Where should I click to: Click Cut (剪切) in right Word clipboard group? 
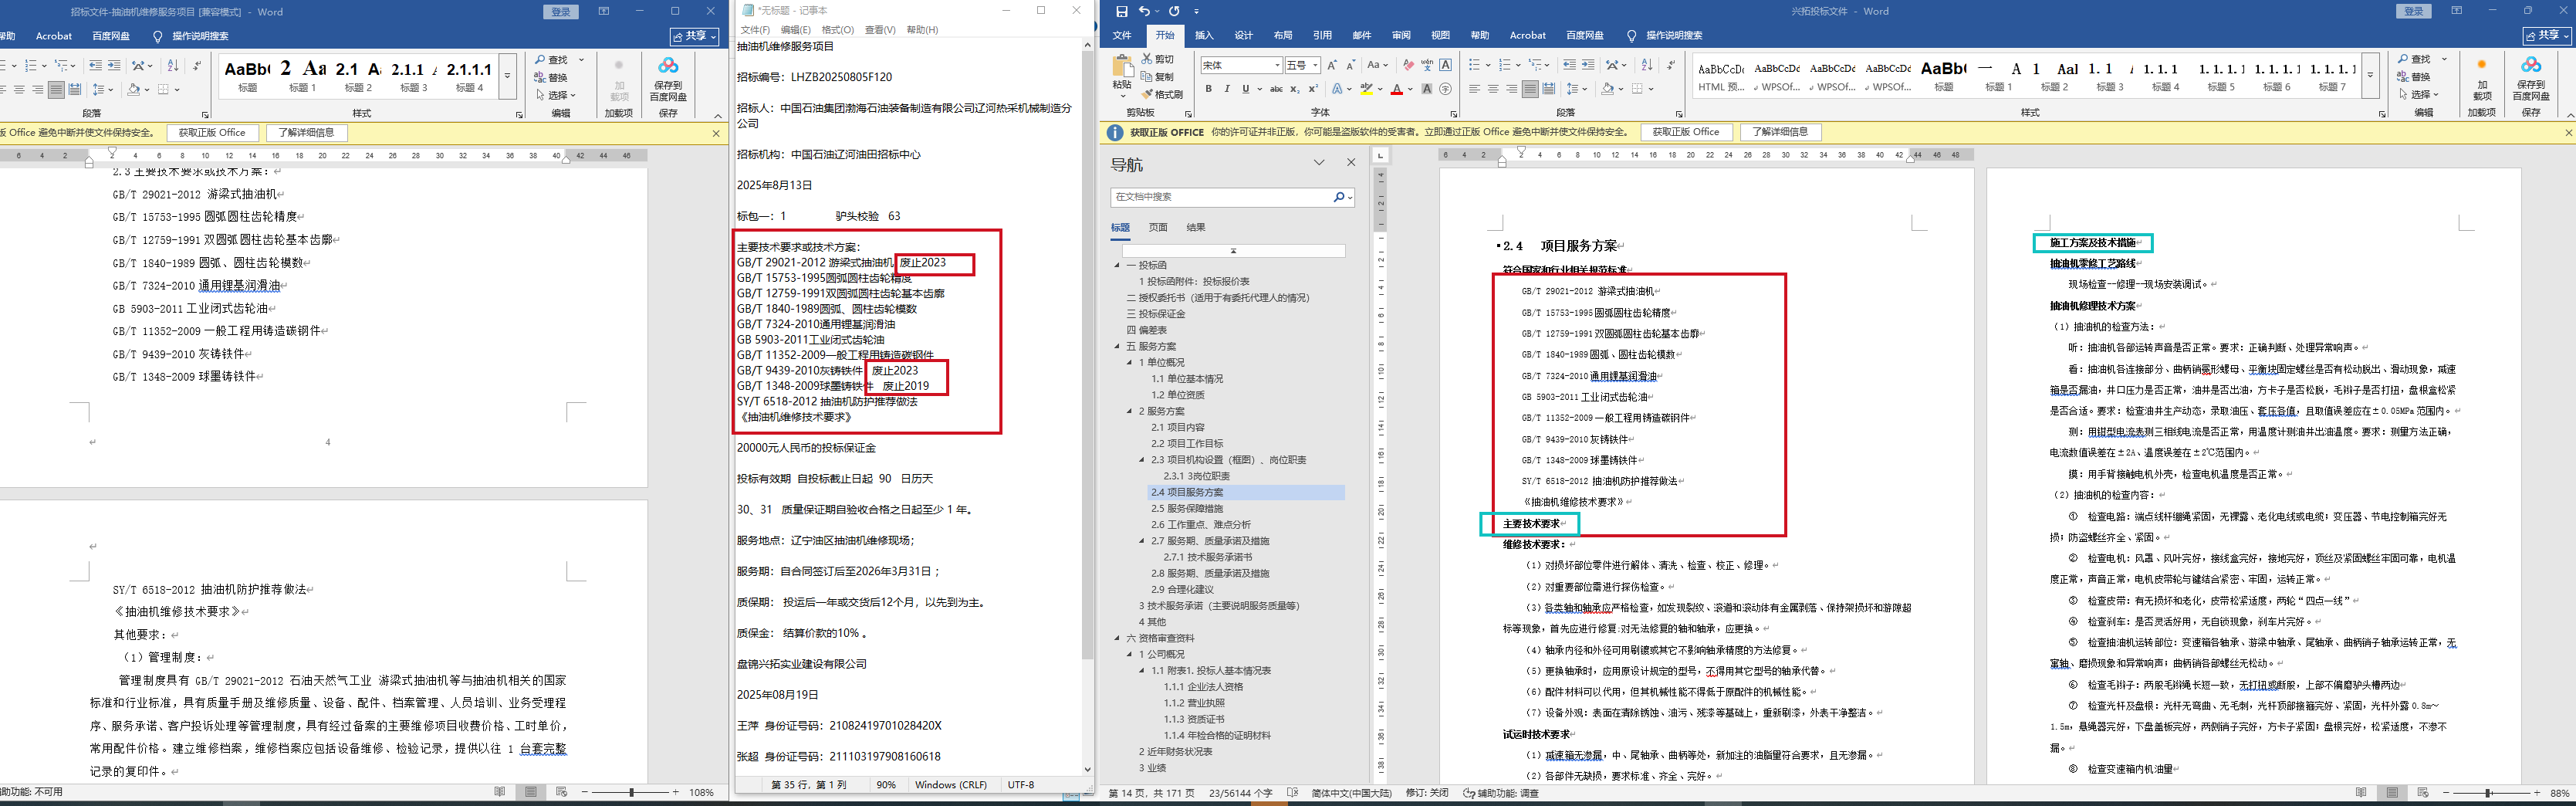click(1158, 59)
